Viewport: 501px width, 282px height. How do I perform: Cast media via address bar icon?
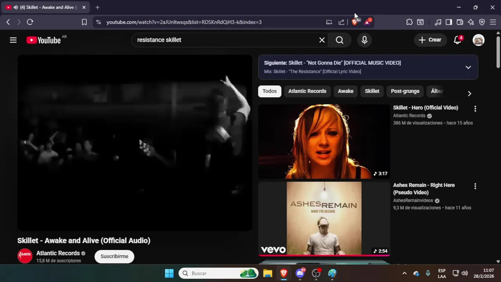[x=329, y=22]
